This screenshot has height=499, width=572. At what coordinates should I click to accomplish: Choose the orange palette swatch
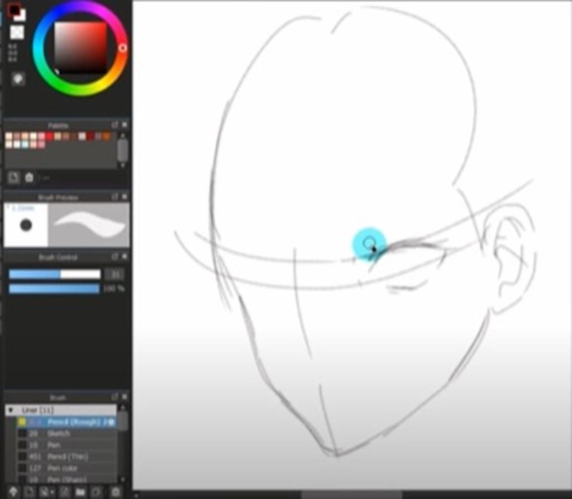tap(107, 136)
